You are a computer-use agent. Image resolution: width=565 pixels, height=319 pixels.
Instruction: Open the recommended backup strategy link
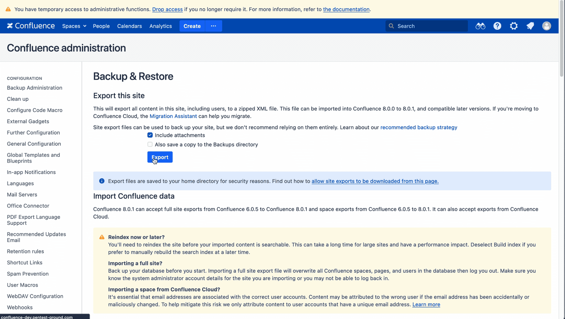(x=419, y=127)
